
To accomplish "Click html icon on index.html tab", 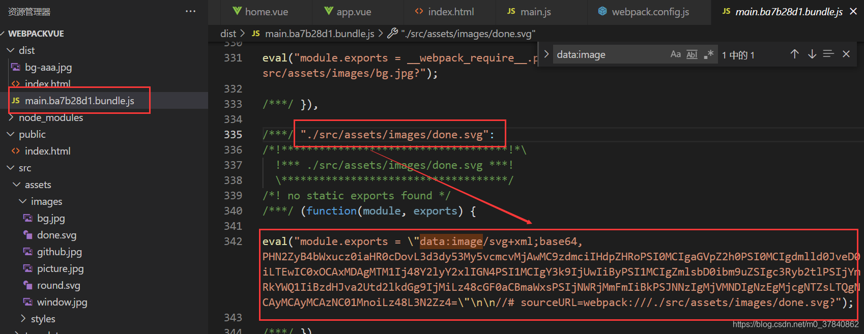I will coord(419,11).
